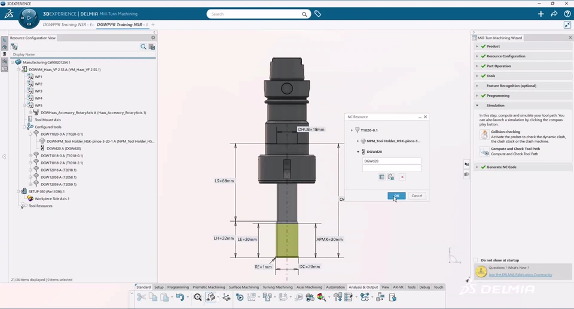Open Join the DELMIA Fabrication Community link
The image size is (574, 309).
[520, 274]
